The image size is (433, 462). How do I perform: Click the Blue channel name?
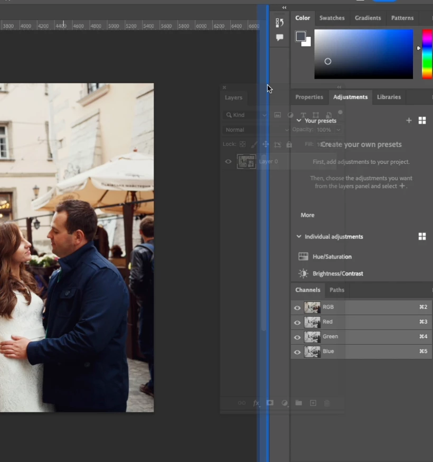point(328,351)
